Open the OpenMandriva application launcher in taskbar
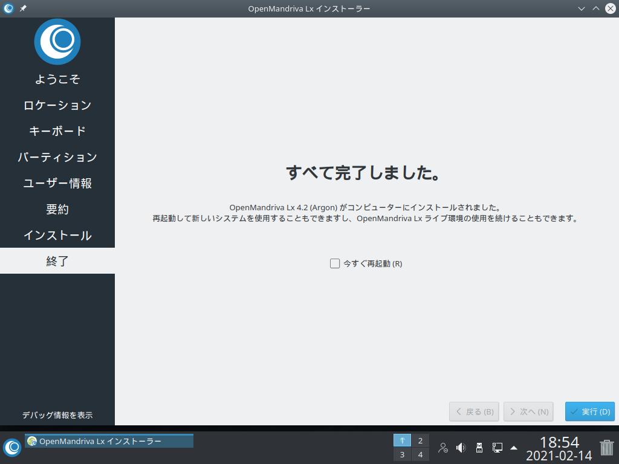This screenshot has width=619, height=464. (12, 448)
